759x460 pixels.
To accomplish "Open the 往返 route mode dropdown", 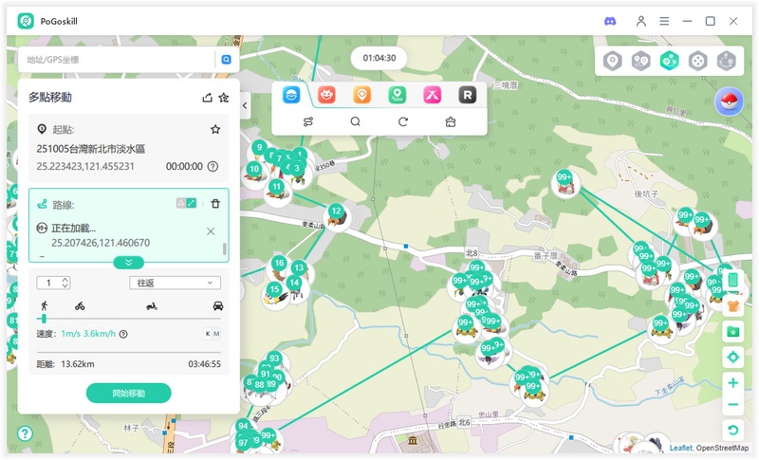I will 175,283.
